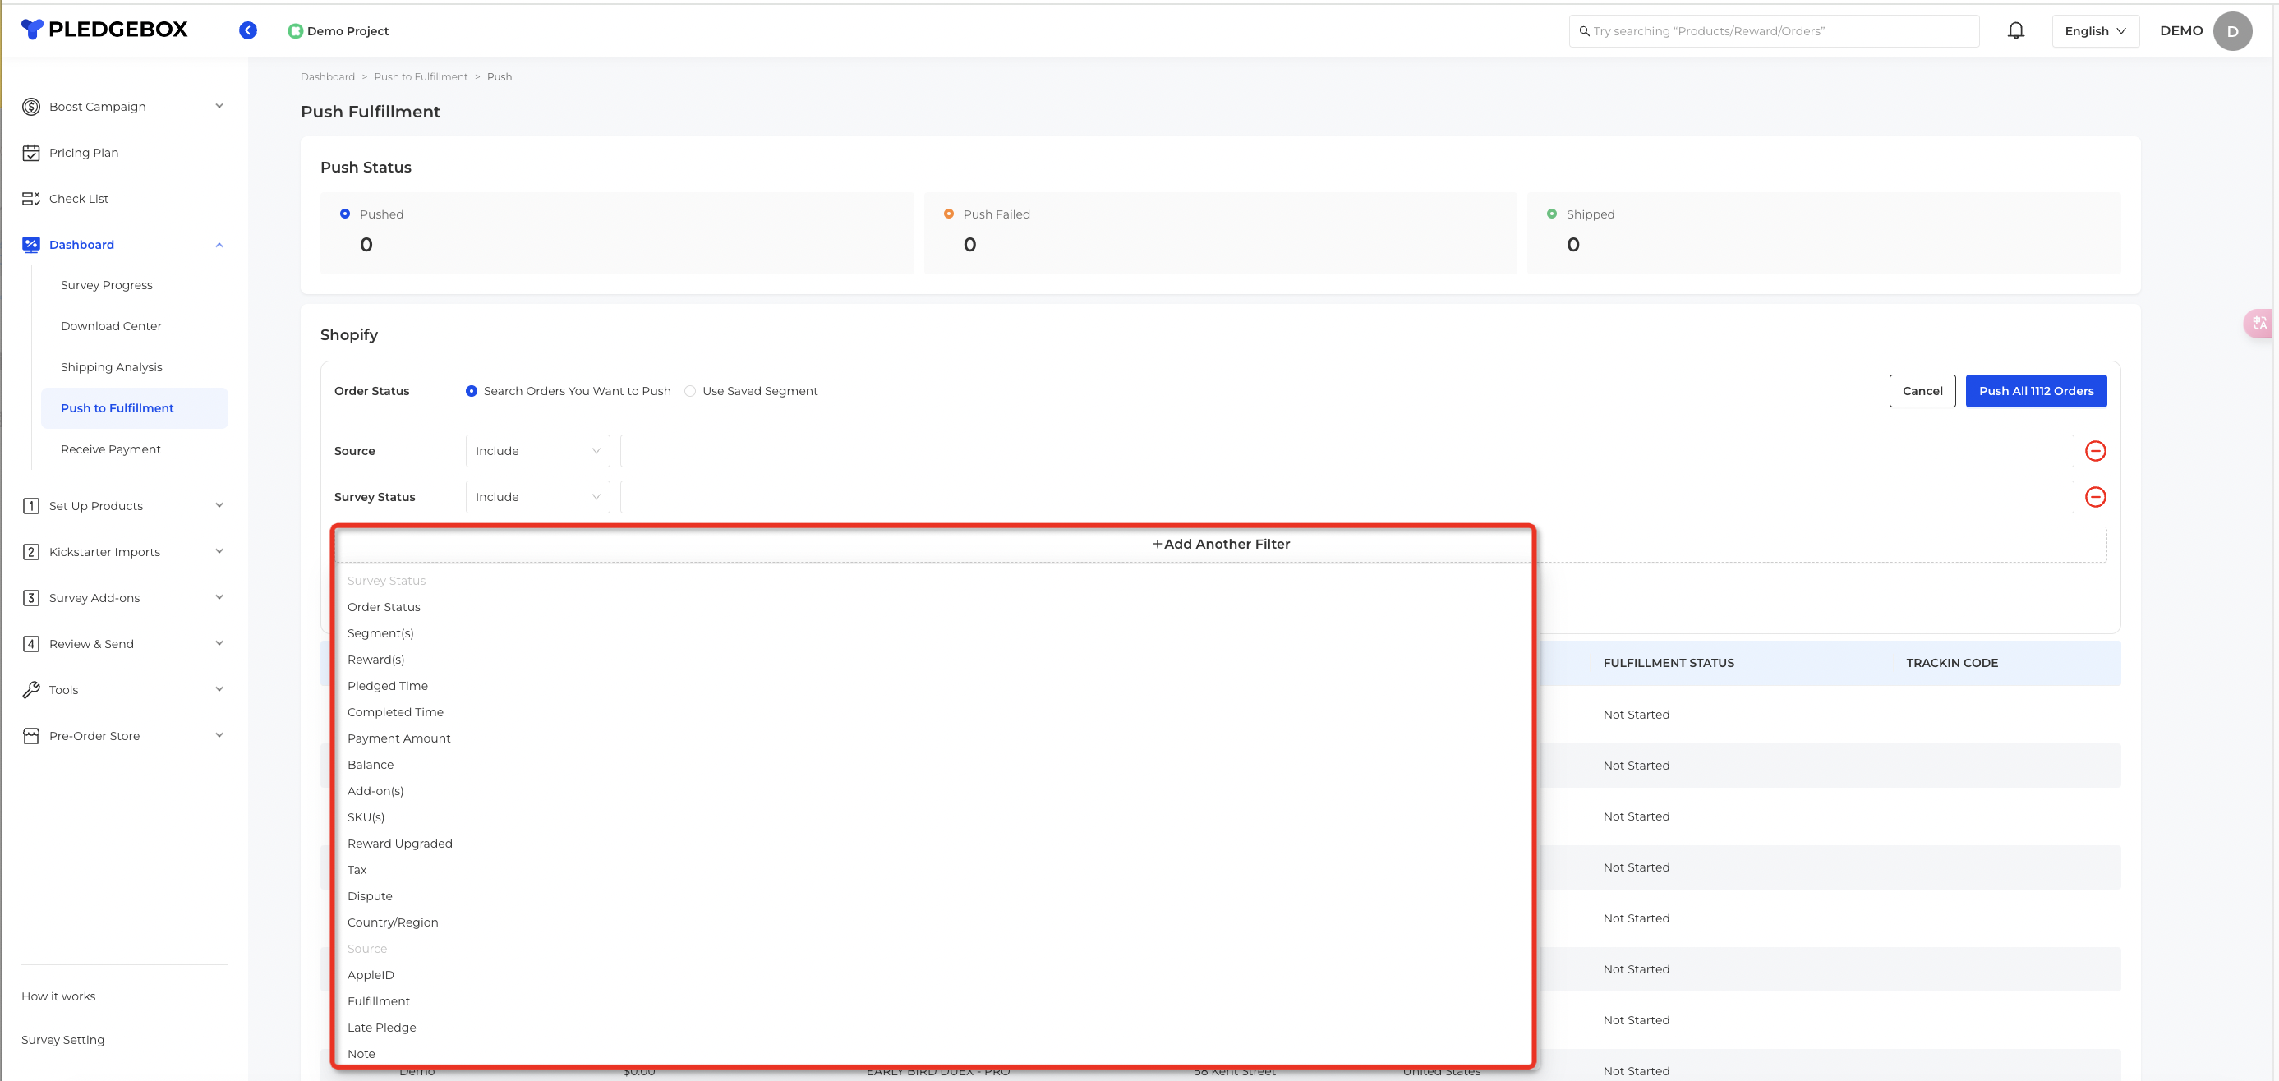Screen dimensions: 2279x1081
Task: Select Push to Fulfillment sidebar item
Action: pos(135,407)
